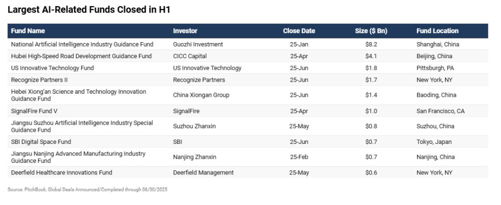The height and width of the screenshot is (205, 501).
Task: Click the Fund Name column header
Action: point(28,31)
